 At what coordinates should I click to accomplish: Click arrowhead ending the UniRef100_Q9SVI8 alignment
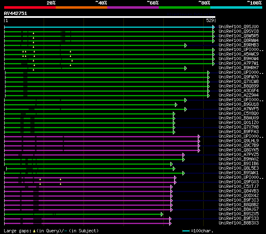(x=214, y=32)
